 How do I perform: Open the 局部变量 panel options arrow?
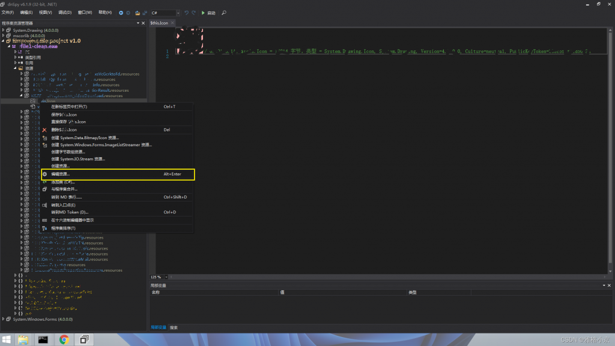604,285
